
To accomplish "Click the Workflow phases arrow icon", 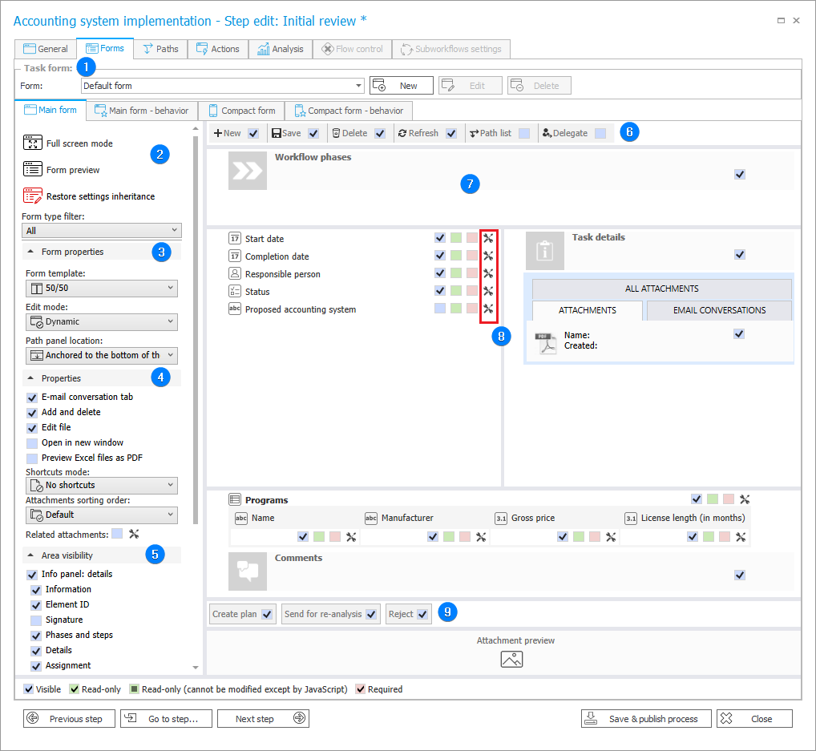I will [x=247, y=170].
